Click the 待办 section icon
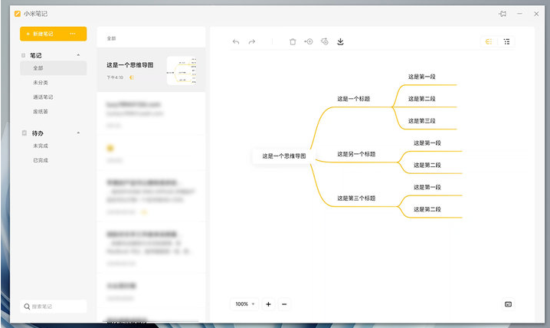Image resolution: width=550 pixels, height=328 pixels. (25, 133)
